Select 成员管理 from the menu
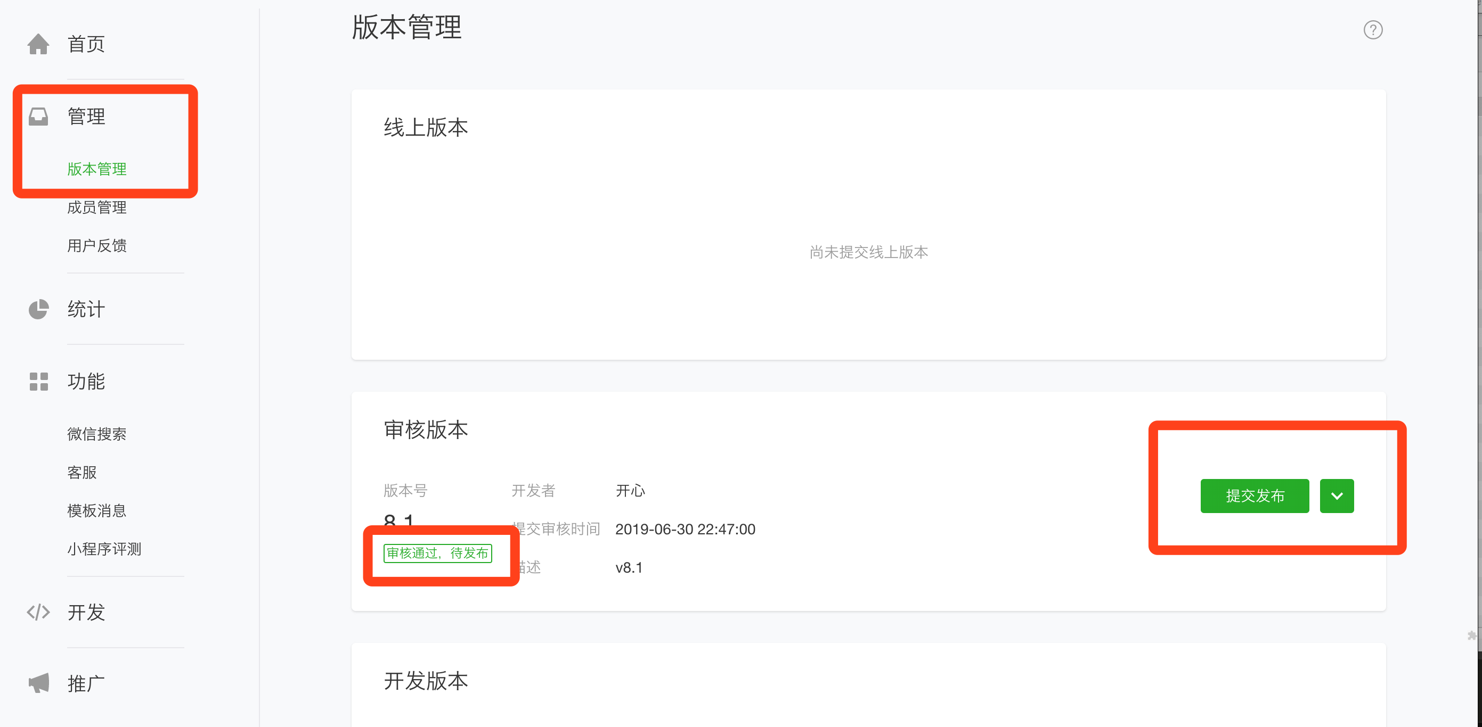 (96, 208)
